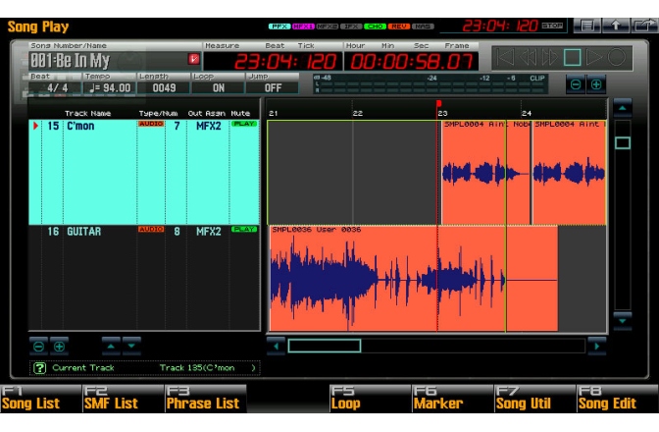Select track 16 GUITAR in track list
This screenshot has width=659, height=432.
click(x=144, y=278)
